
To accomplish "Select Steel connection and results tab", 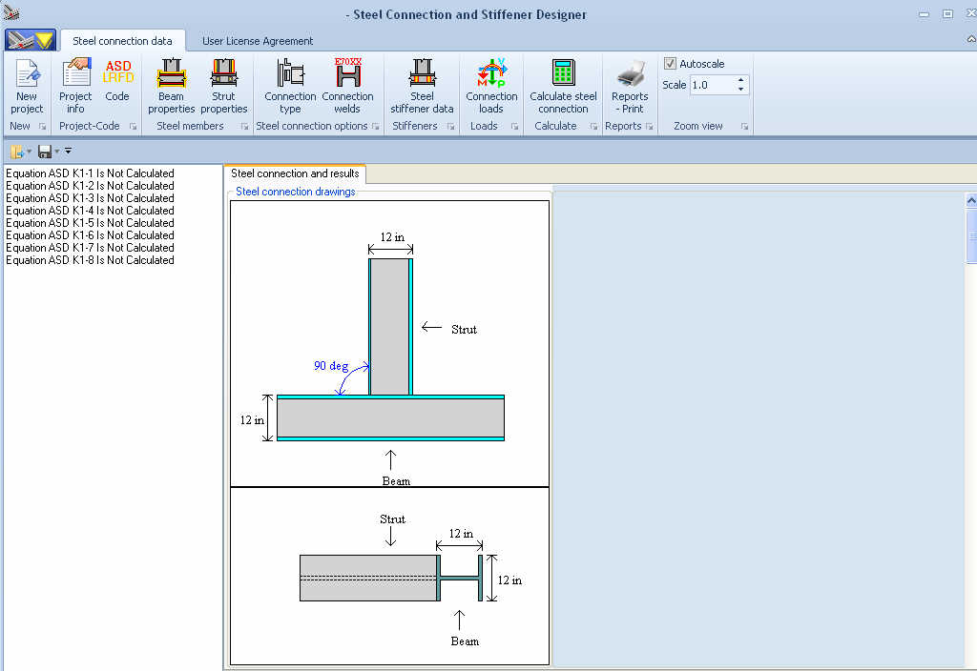I will [296, 173].
